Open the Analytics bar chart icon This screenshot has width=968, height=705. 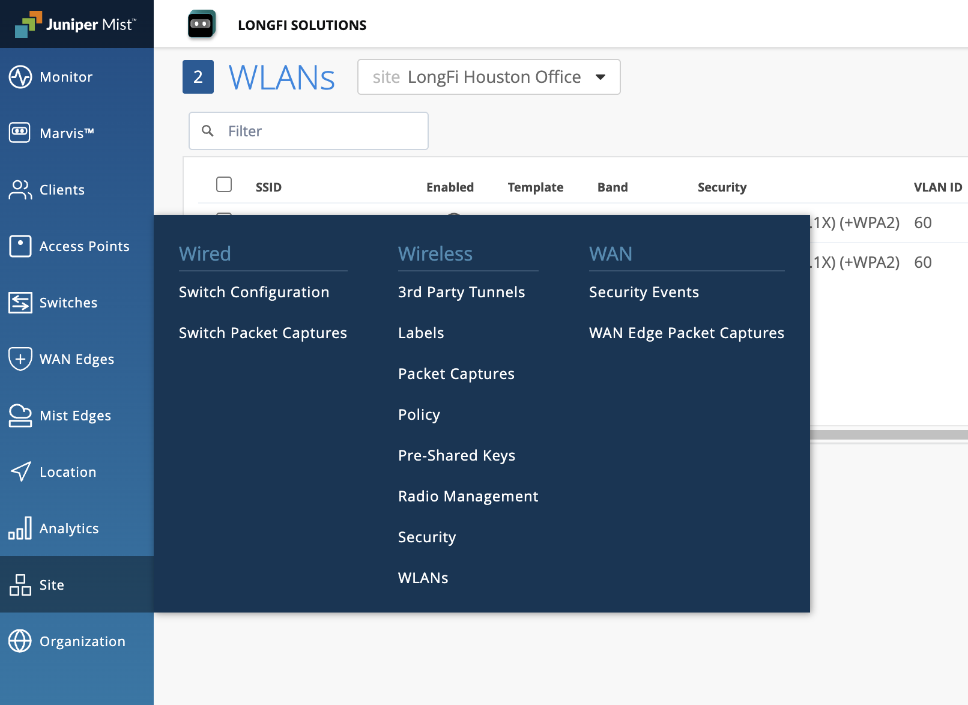point(20,528)
